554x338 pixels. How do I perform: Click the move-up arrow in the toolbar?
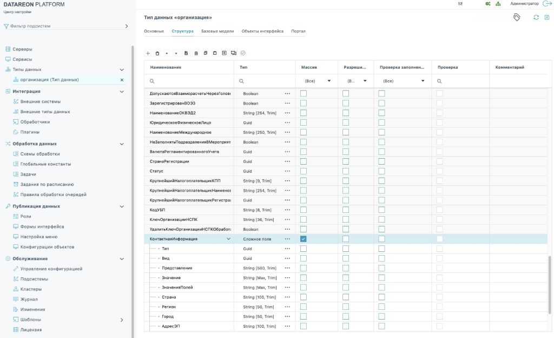pyautogui.click(x=167, y=53)
